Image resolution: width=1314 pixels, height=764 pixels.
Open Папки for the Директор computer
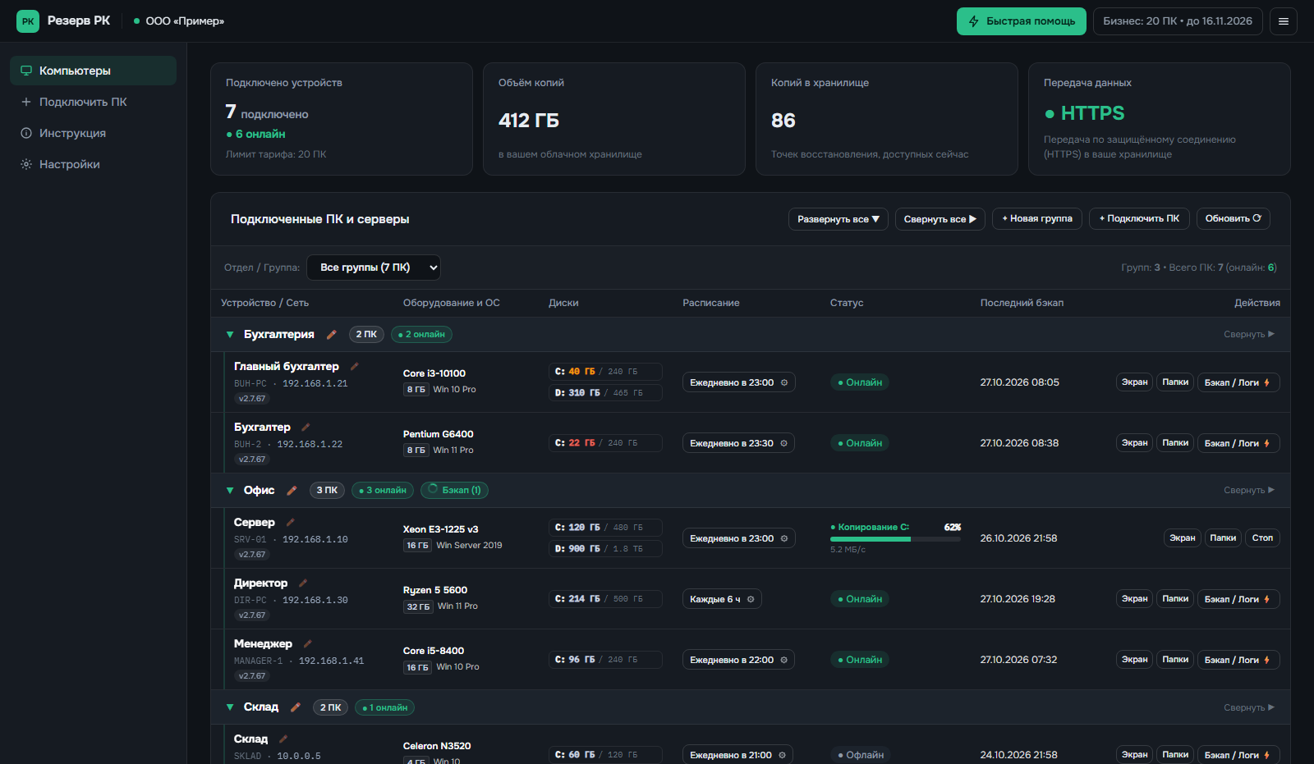tap(1175, 599)
